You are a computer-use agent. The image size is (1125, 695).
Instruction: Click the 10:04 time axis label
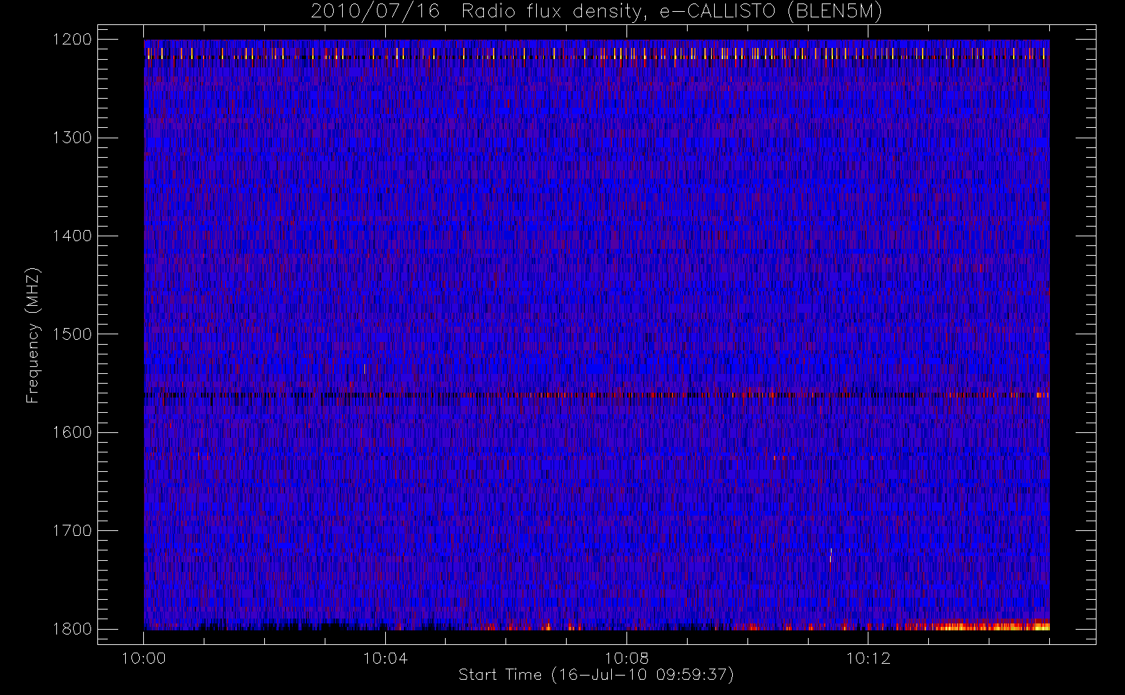pyautogui.click(x=385, y=658)
